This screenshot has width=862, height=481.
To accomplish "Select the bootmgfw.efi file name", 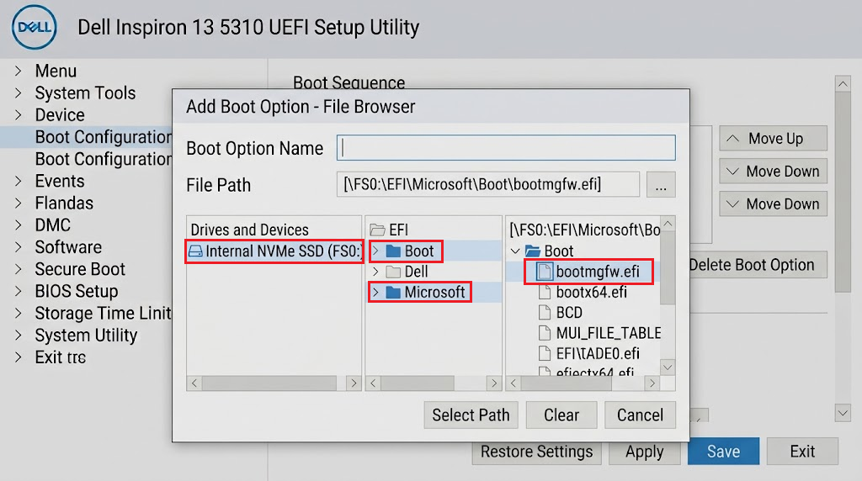I will coord(598,272).
